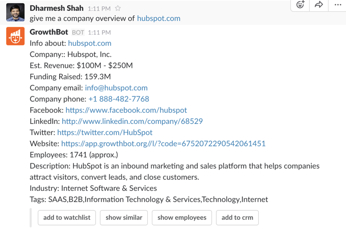Share the message using the arrow icon

pyautogui.click(x=318, y=5)
